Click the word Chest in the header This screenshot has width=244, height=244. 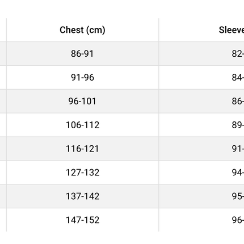tap(71, 30)
